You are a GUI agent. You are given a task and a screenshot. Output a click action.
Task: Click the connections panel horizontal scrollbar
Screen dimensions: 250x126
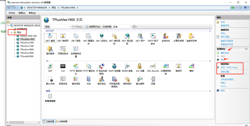coord(23,122)
